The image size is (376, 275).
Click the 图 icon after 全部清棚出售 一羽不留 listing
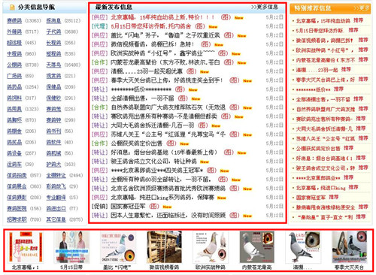pyautogui.click(x=183, y=98)
